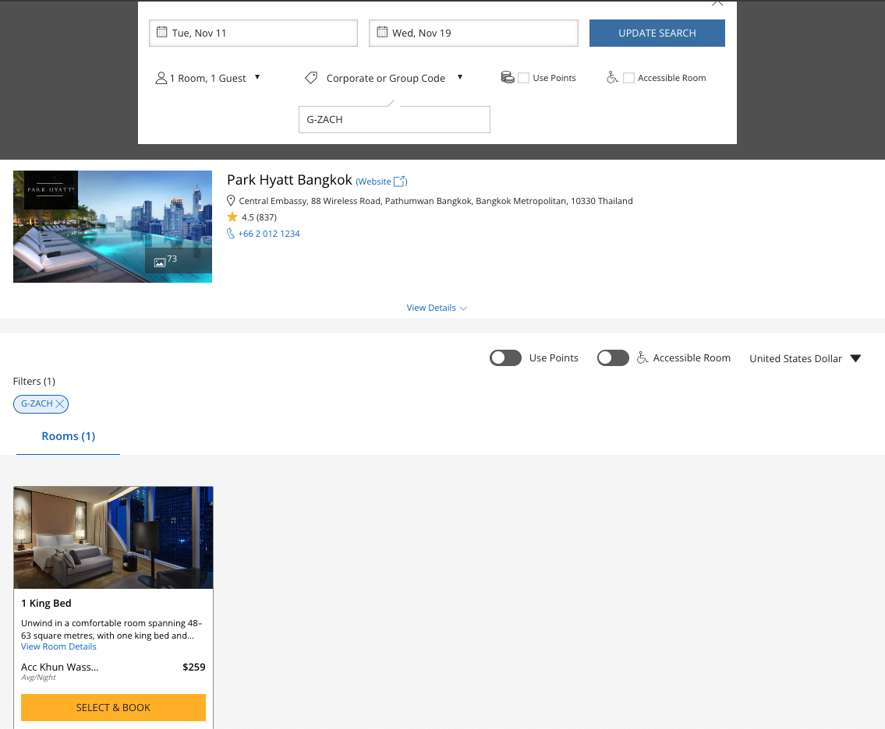
Task: Check the Accessible Room checkbox
Action: [628, 78]
